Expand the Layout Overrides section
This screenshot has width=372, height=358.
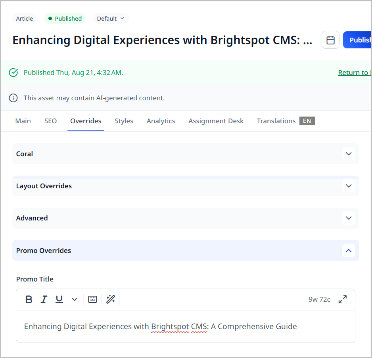click(349, 186)
